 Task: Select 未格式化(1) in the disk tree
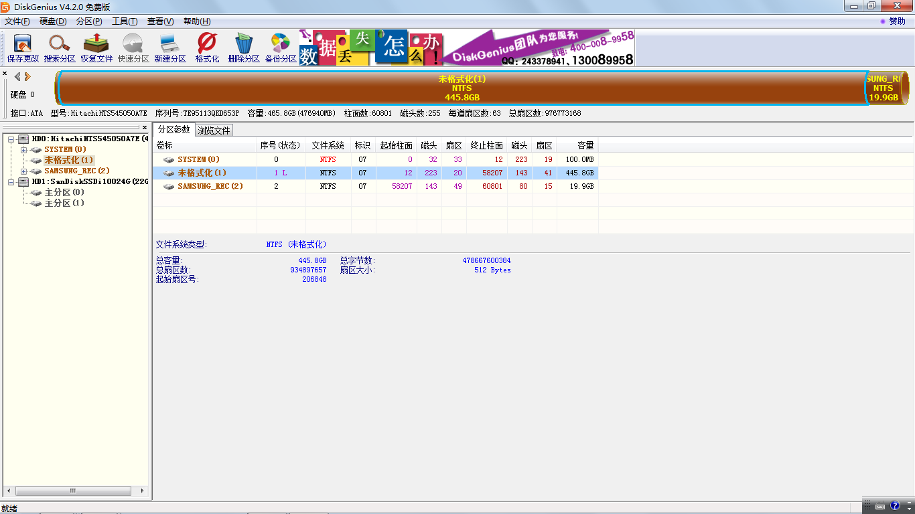pos(69,160)
